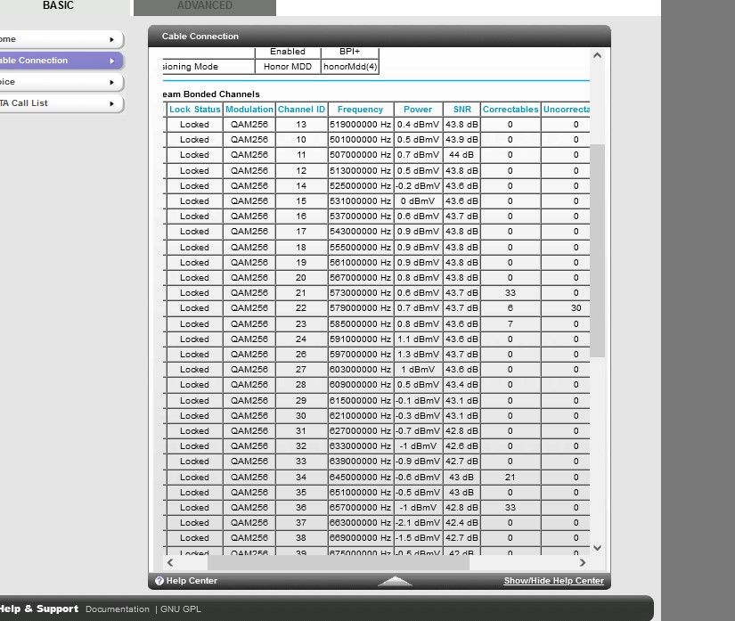Open the Documentation link
The image size is (735, 621).
pyautogui.click(x=117, y=609)
